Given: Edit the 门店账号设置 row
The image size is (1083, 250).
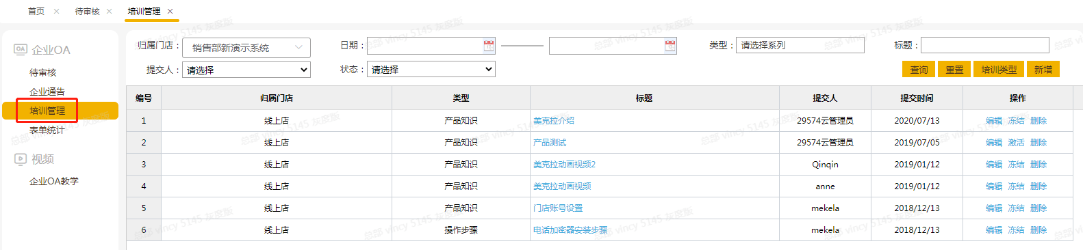Looking at the screenshot, I should pos(994,208).
